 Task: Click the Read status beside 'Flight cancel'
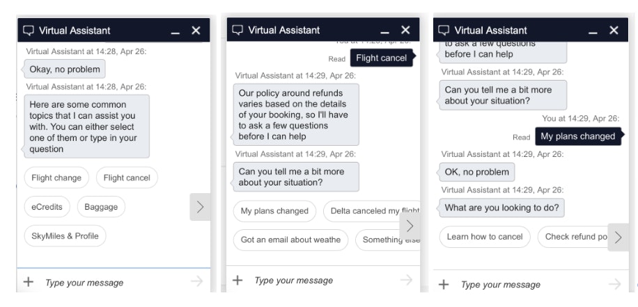point(337,59)
